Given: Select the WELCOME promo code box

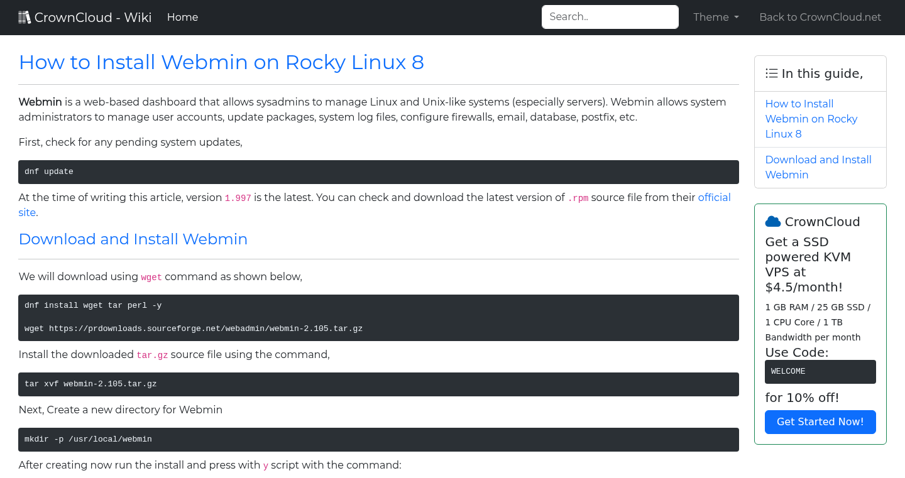Looking at the screenshot, I should click(x=820, y=371).
